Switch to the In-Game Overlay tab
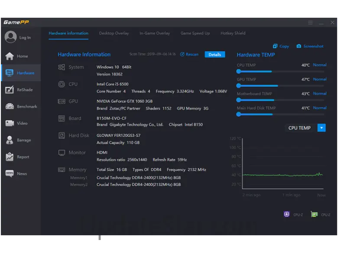This screenshot has height=253, width=338. [155, 33]
